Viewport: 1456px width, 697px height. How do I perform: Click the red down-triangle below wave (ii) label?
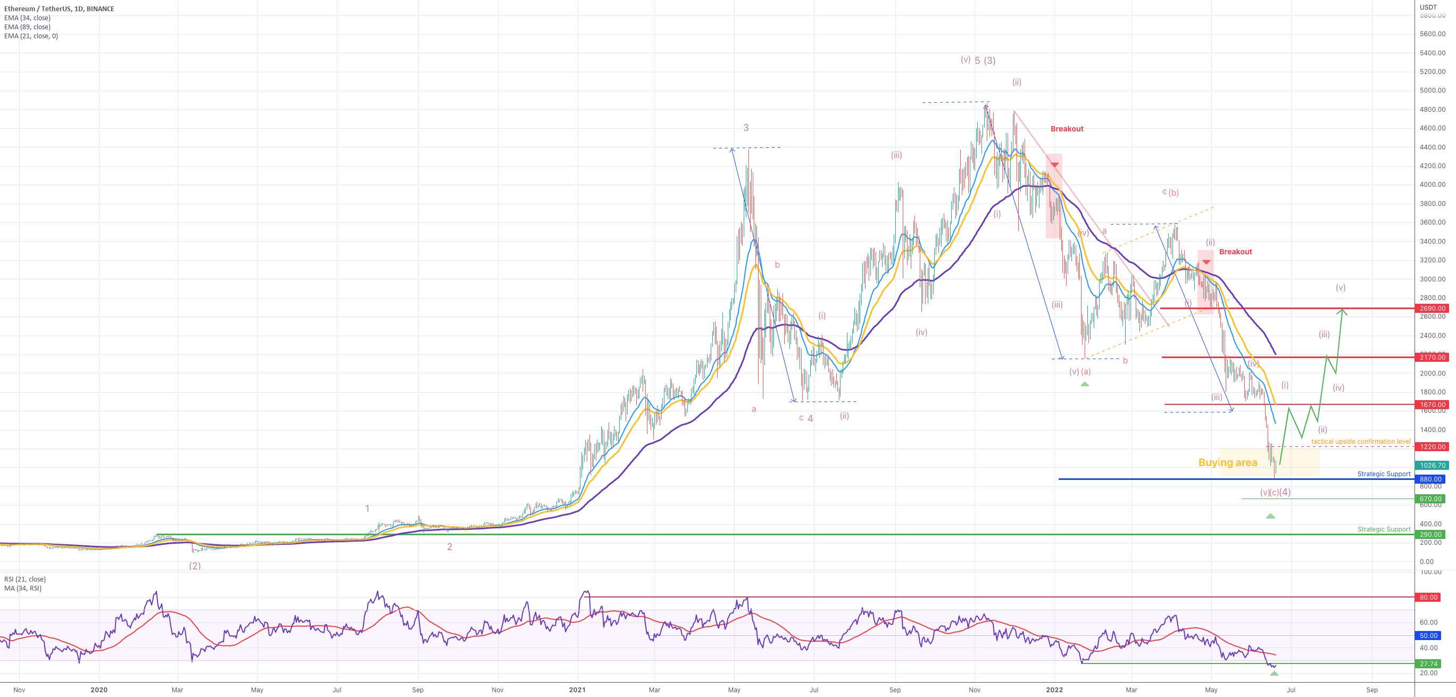click(x=1206, y=262)
